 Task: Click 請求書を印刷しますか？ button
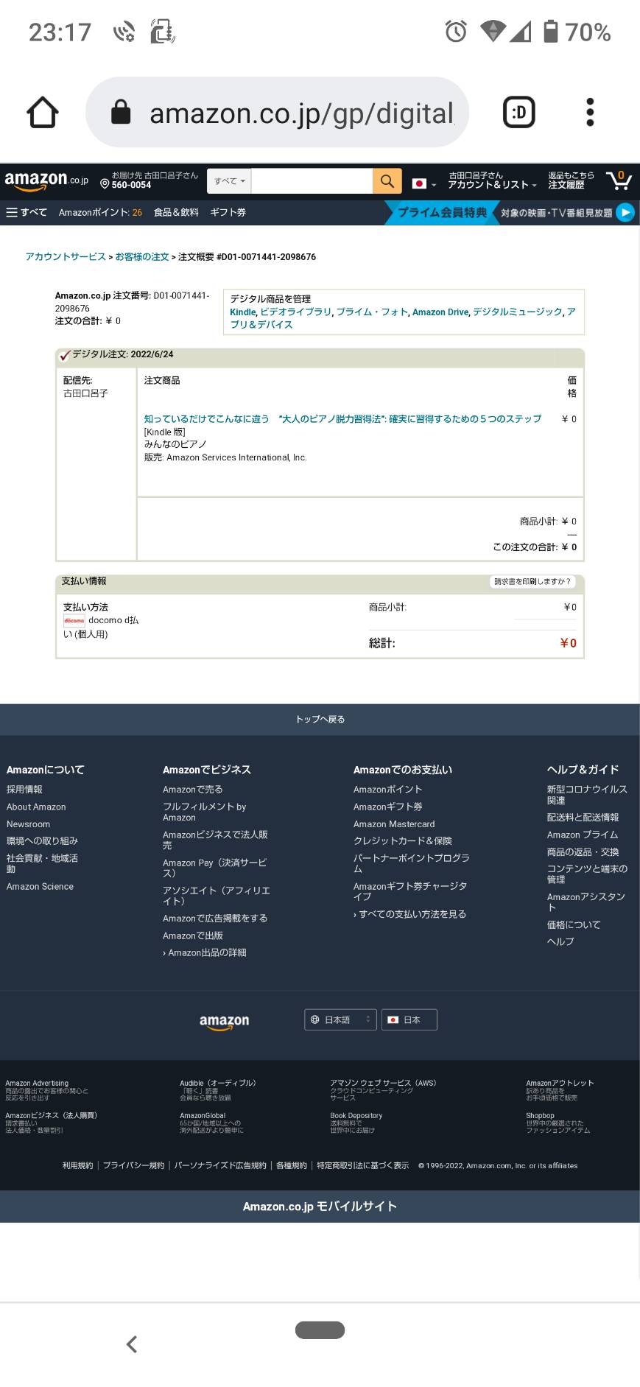[x=532, y=581]
